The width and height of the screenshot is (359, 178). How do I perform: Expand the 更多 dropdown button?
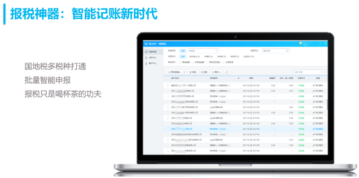click(216, 72)
